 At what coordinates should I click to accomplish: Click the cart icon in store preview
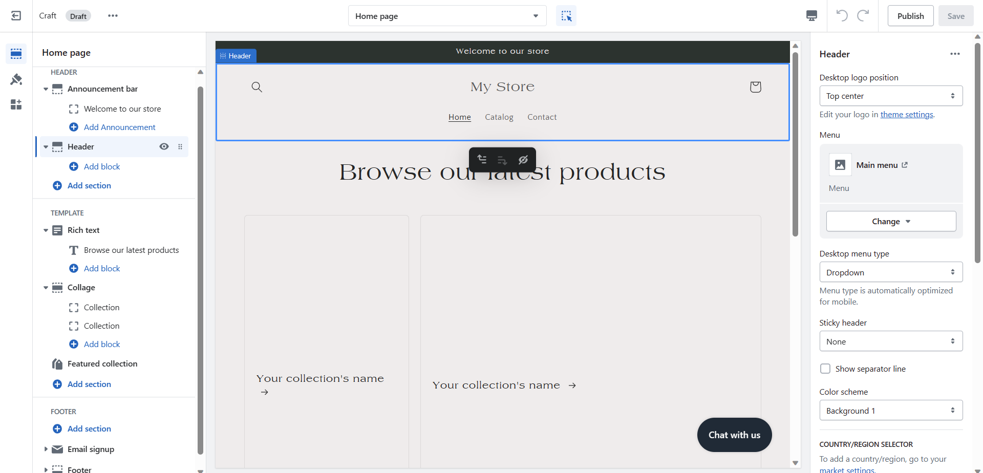click(x=756, y=87)
